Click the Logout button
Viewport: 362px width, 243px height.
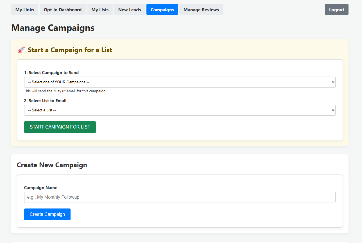[336, 9]
